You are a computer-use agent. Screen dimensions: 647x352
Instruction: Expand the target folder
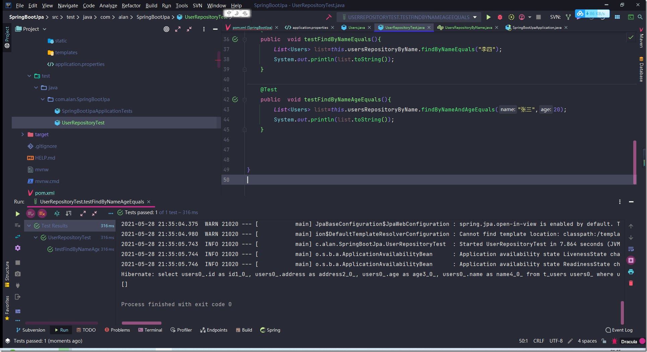[x=22, y=135]
